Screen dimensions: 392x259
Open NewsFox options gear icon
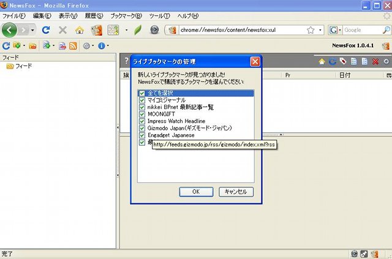coord(86,46)
